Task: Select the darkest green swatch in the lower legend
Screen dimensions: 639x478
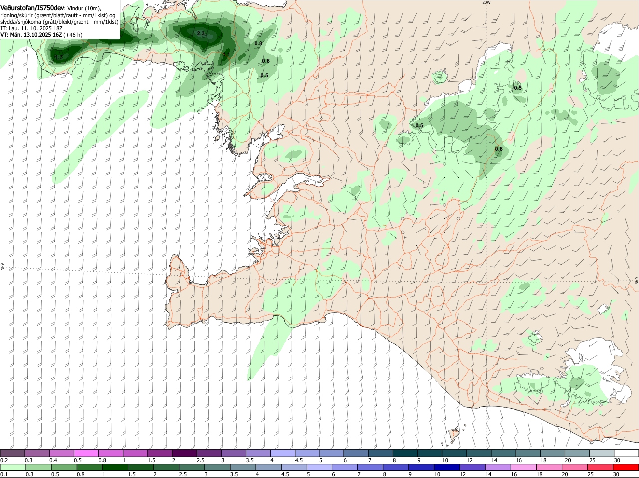Action: [x=115, y=467]
